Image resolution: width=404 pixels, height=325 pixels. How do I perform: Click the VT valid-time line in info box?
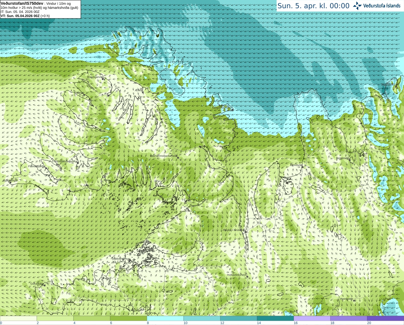(x=25, y=16)
